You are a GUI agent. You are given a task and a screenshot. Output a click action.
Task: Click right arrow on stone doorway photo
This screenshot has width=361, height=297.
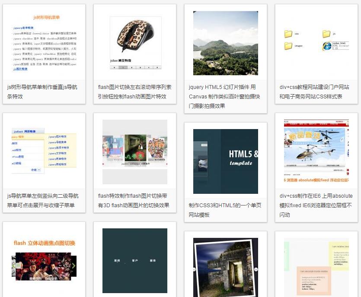click(x=256, y=269)
